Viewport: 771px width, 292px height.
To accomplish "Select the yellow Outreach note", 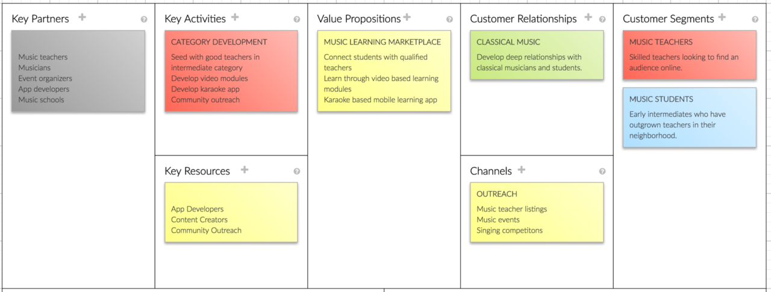I will [537, 213].
